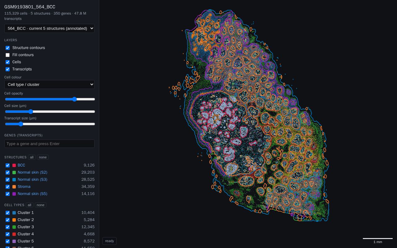Screen dimensions: 397x248
Task: Toggle the Structure contours checkbox
Action: click(x=8, y=48)
